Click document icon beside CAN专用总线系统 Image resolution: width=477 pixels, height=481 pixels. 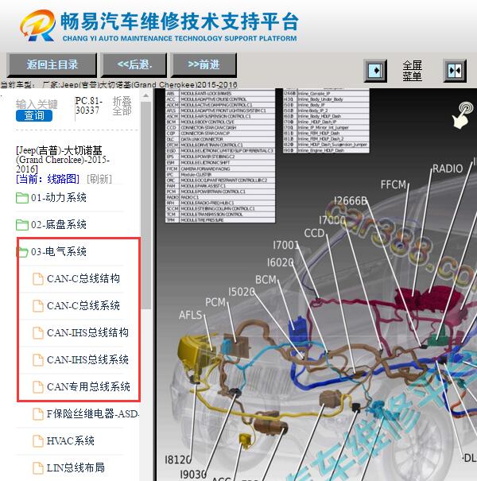tap(38, 387)
